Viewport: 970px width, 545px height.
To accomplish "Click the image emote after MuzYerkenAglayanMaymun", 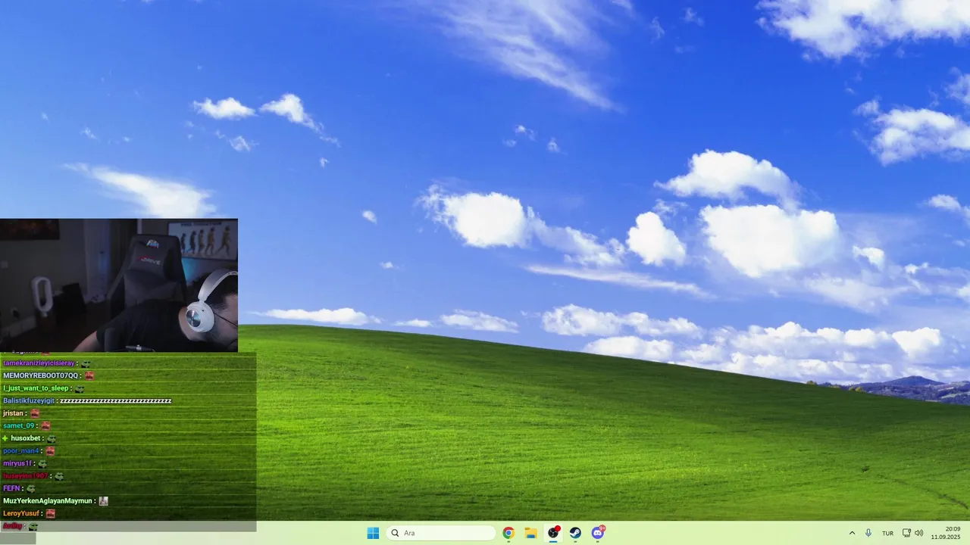I will pos(104,501).
